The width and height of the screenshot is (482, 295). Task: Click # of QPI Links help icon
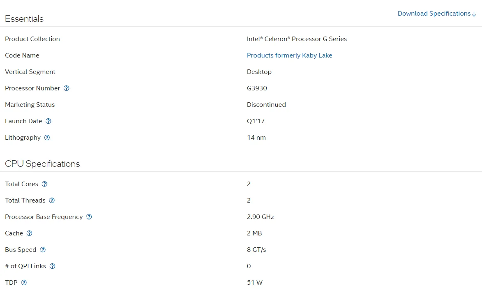tap(52, 266)
